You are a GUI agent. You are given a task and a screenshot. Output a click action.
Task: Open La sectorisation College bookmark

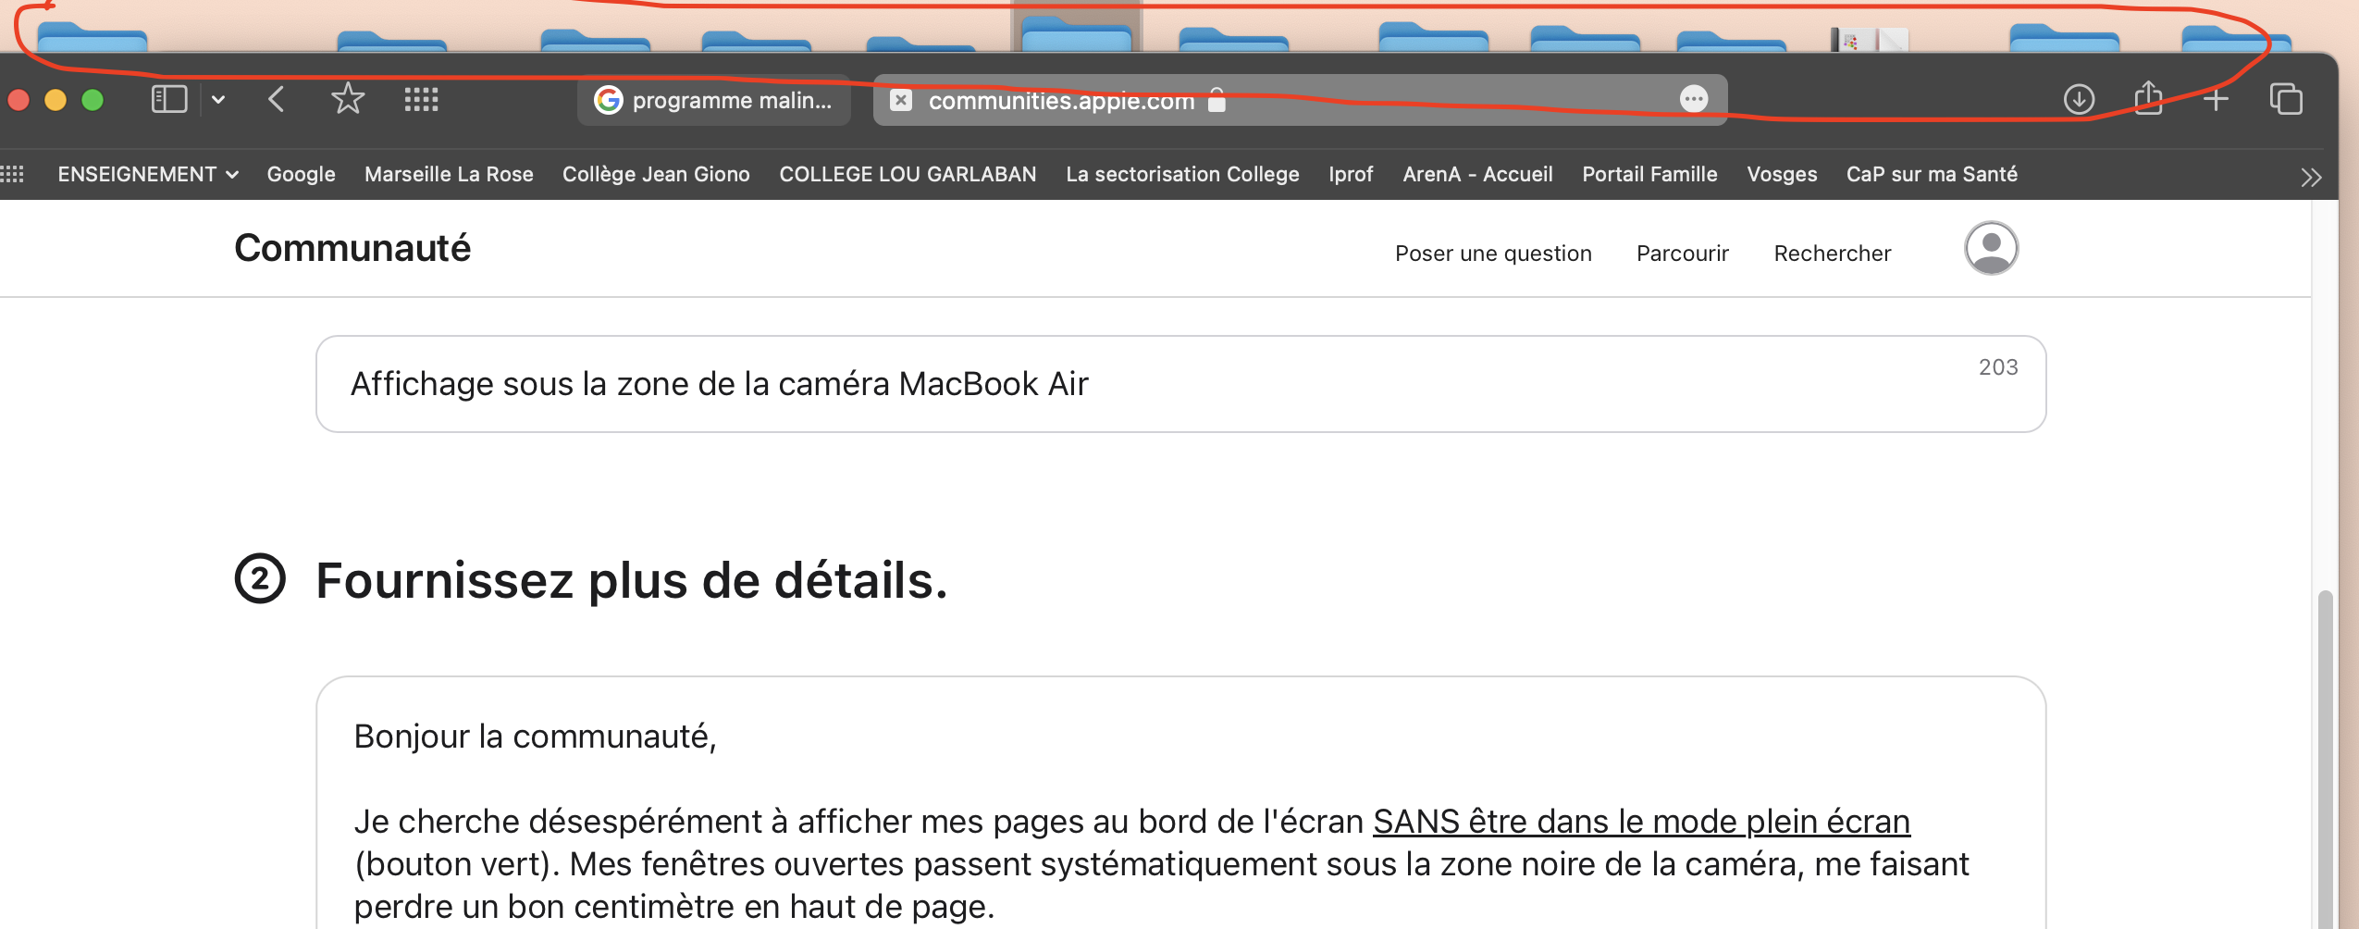coord(1182,174)
